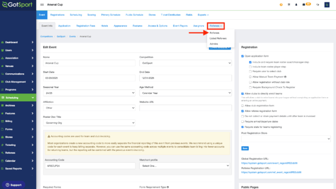Click the Communications sidebar icon
The width and height of the screenshot is (336, 189).
3,74
